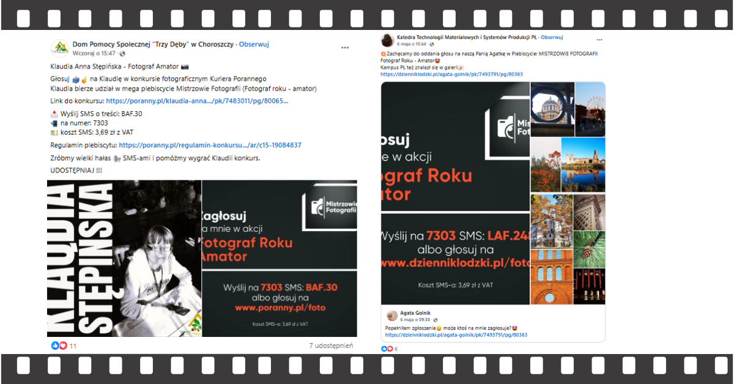
Task: Click the text "koszt SMS: 3,69 zł z VAT"
Action: pyautogui.click(x=96, y=131)
